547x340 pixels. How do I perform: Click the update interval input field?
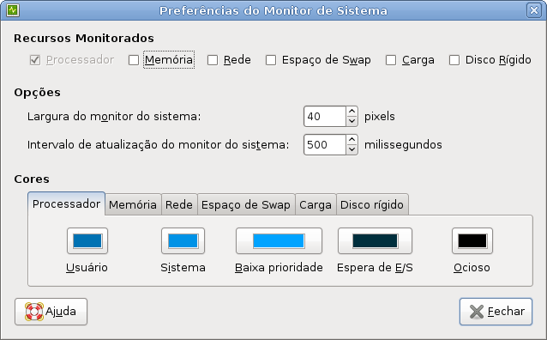pyautogui.click(x=325, y=144)
